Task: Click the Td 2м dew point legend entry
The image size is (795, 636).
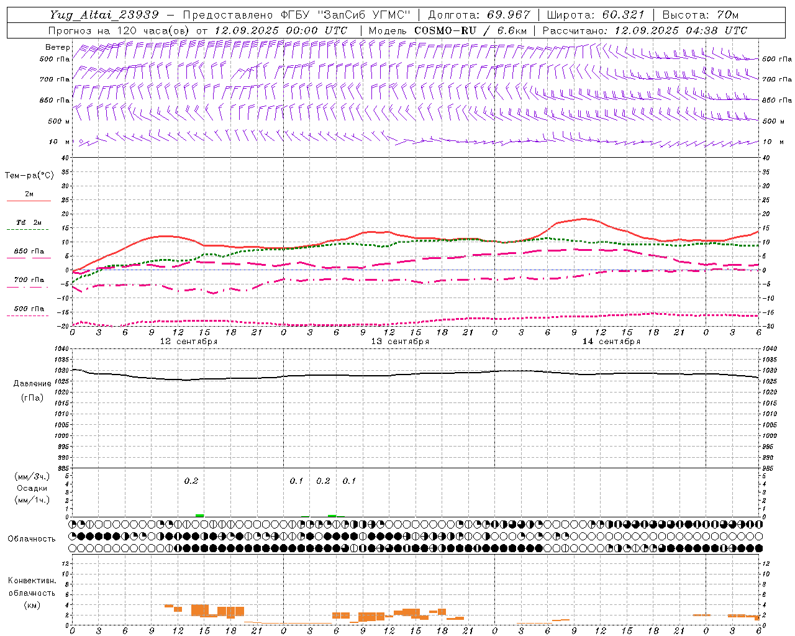Action: coord(29,224)
